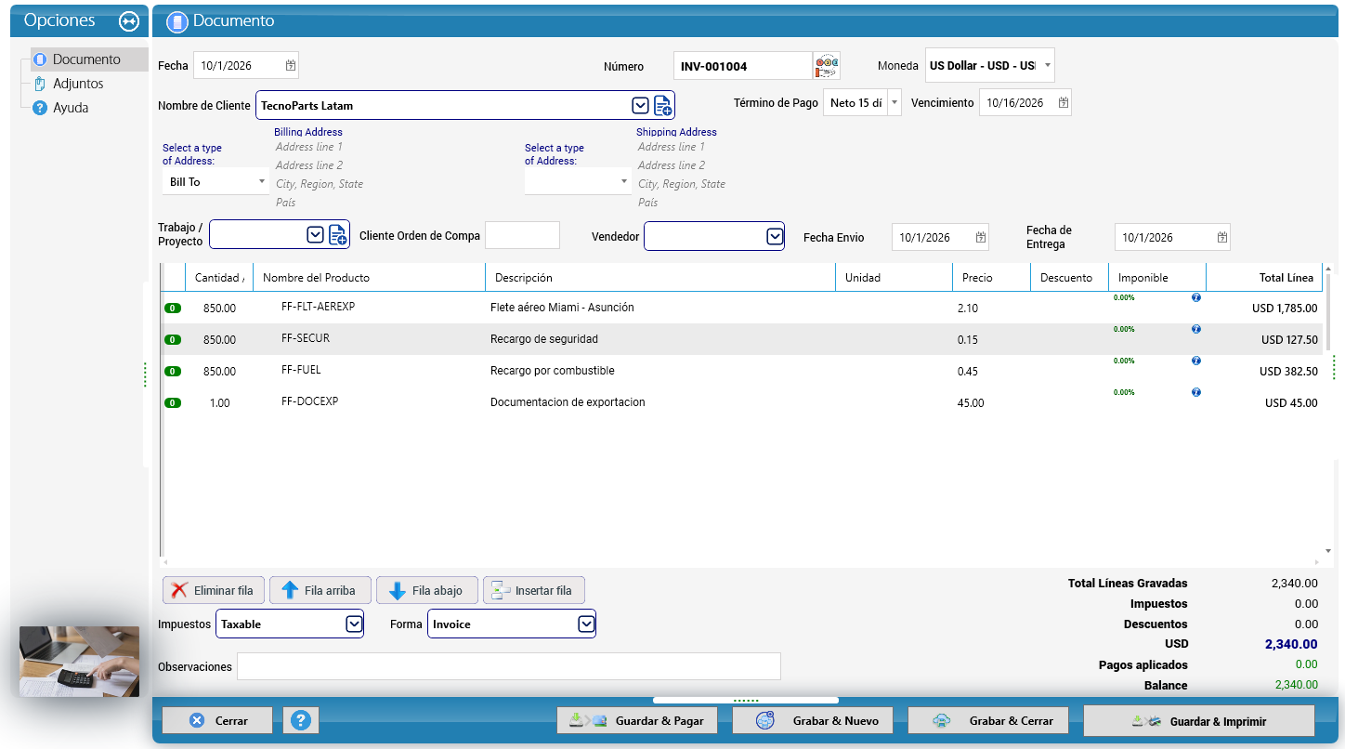
Task: Click the invoice number generator icon
Action: 827,66
